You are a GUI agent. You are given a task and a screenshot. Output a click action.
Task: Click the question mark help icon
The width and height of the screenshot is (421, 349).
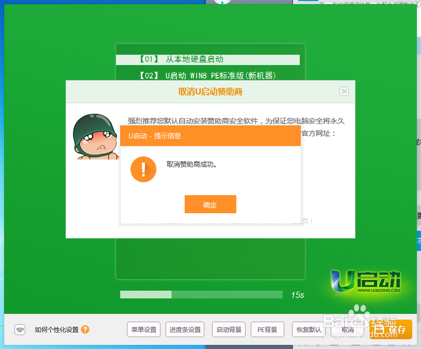85,329
